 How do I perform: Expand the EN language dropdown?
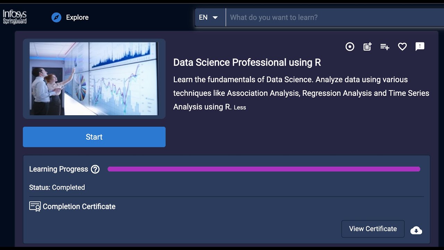208,17
